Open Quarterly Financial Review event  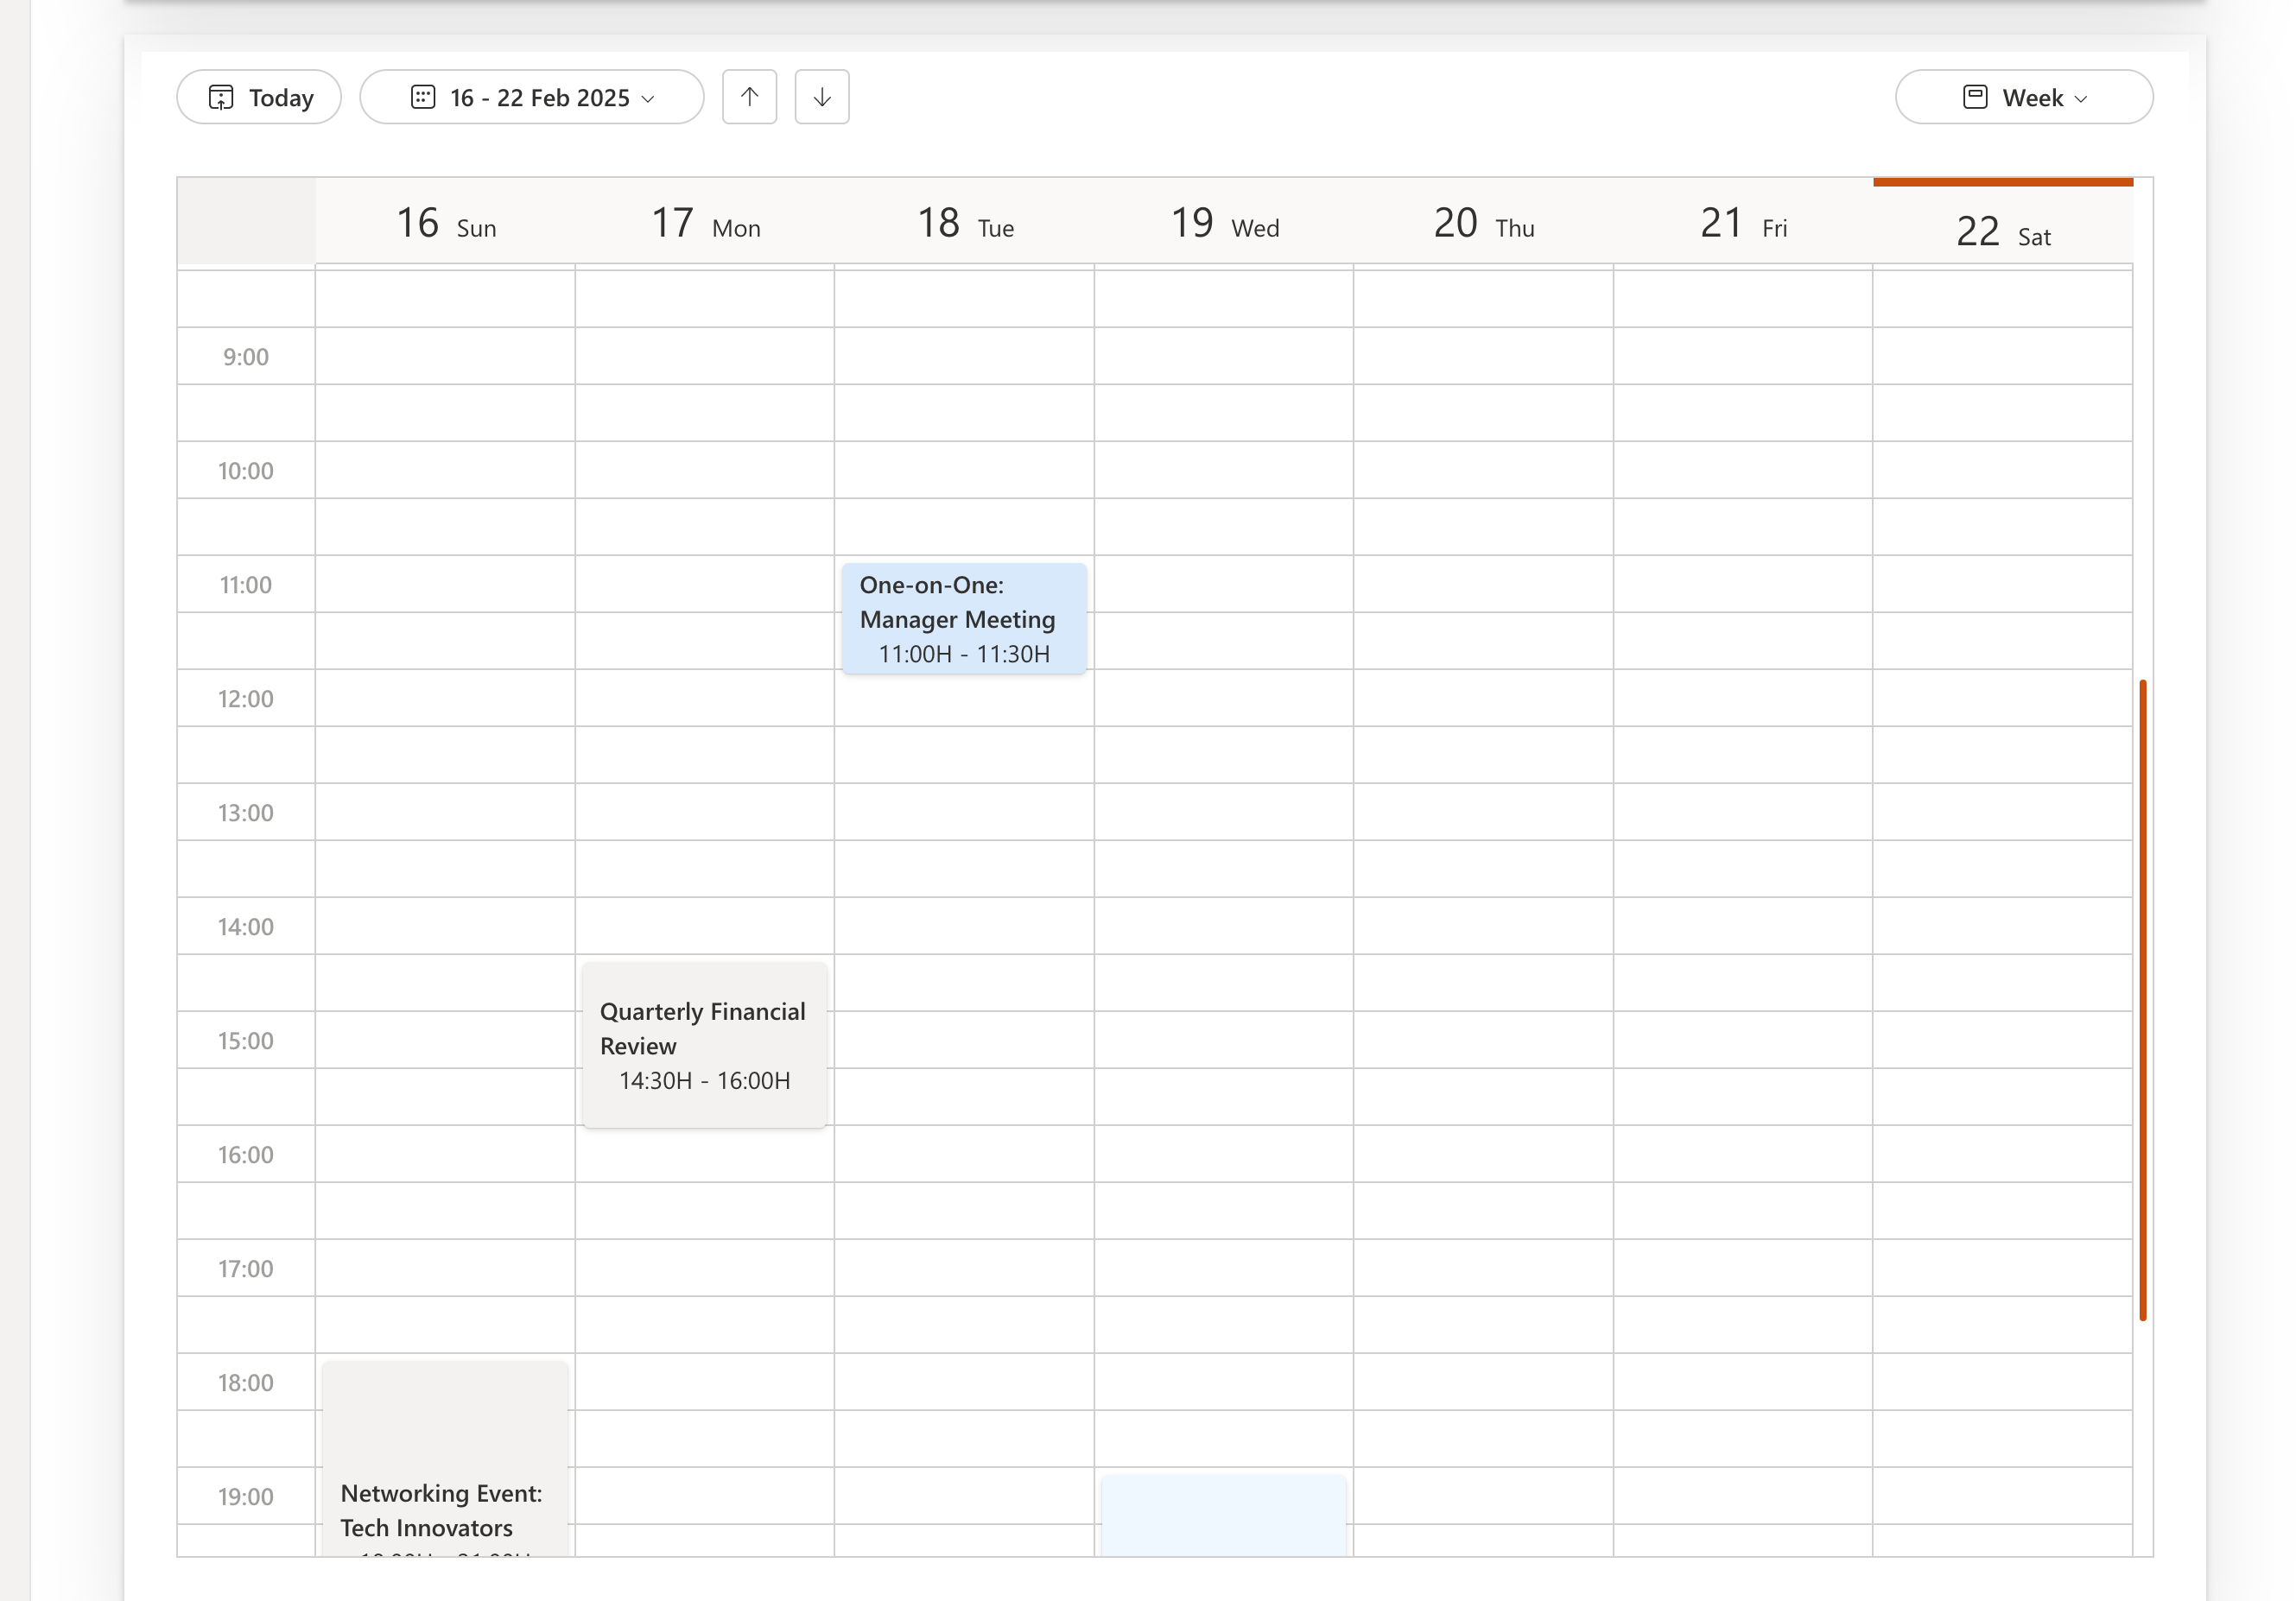[x=704, y=1044]
